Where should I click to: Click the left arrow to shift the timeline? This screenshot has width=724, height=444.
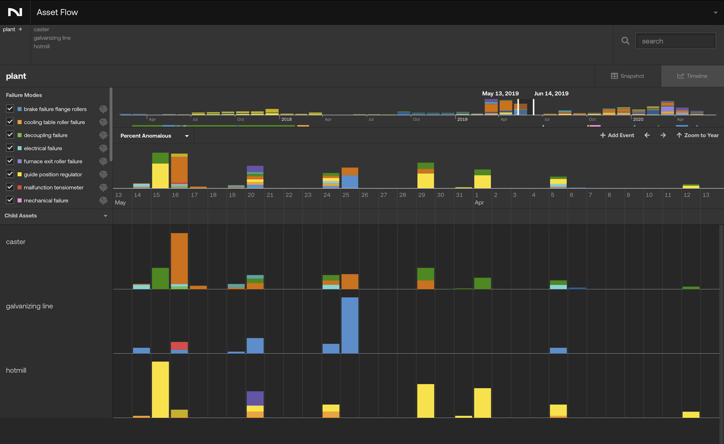[647, 135]
